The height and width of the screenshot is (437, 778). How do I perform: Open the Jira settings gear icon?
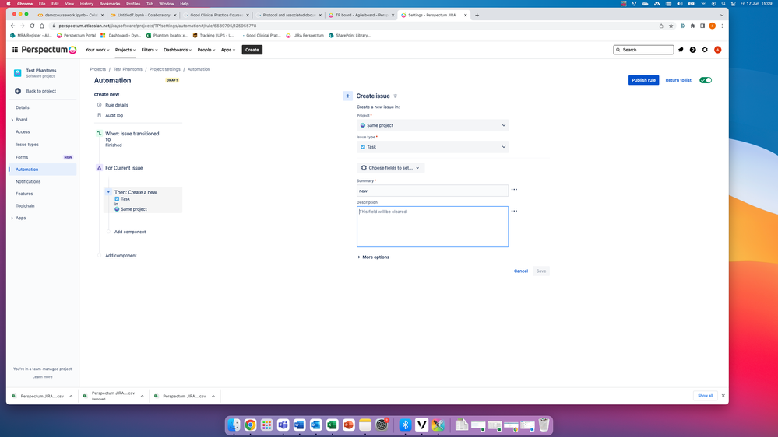[x=705, y=50]
